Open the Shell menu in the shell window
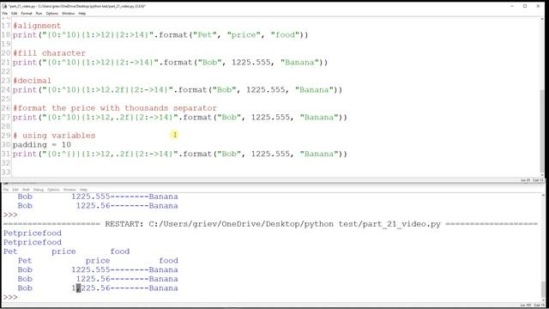The width and height of the screenshot is (549, 309). pyautogui.click(x=26, y=190)
